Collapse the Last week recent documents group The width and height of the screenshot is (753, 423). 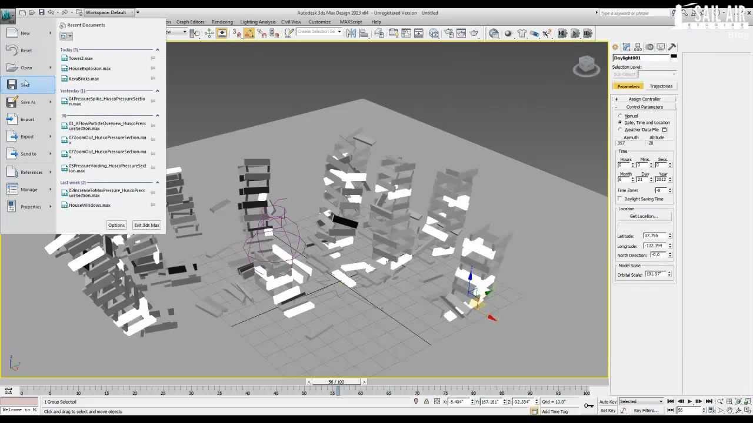coord(157,183)
